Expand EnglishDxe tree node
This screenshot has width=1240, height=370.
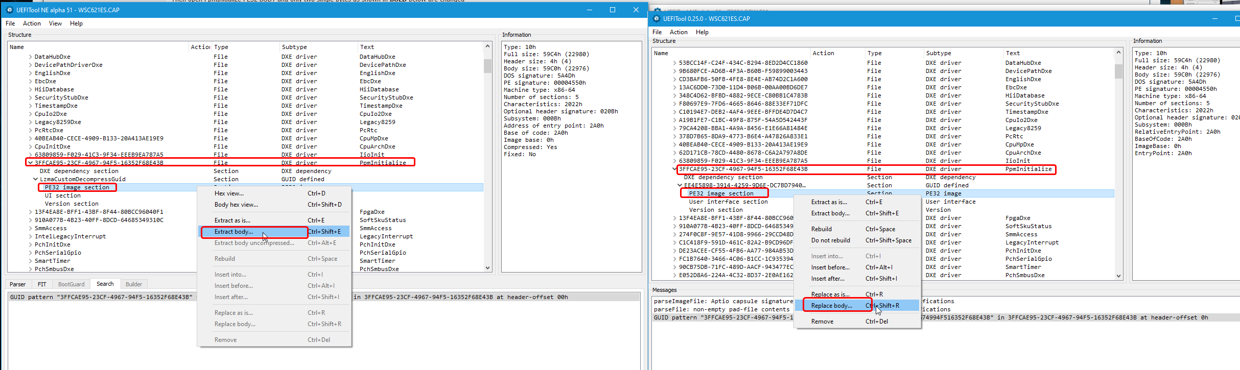click(x=30, y=73)
